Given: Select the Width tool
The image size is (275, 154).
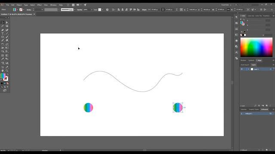Looking at the screenshot, I should pos(3,48).
